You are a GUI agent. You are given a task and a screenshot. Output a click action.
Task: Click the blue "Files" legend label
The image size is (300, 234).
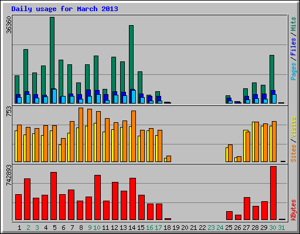coord(294,47)
